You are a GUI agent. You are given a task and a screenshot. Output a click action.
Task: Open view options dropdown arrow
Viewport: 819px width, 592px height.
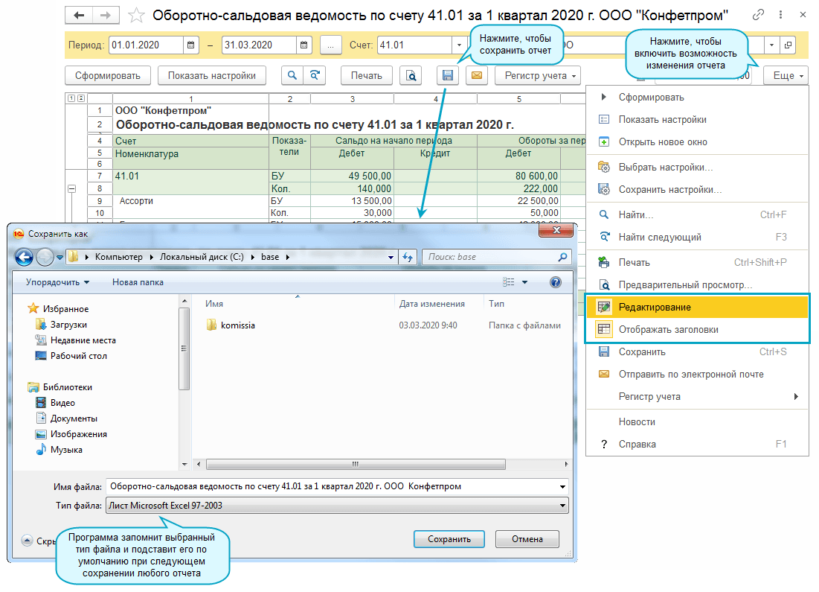pos(525,282)
